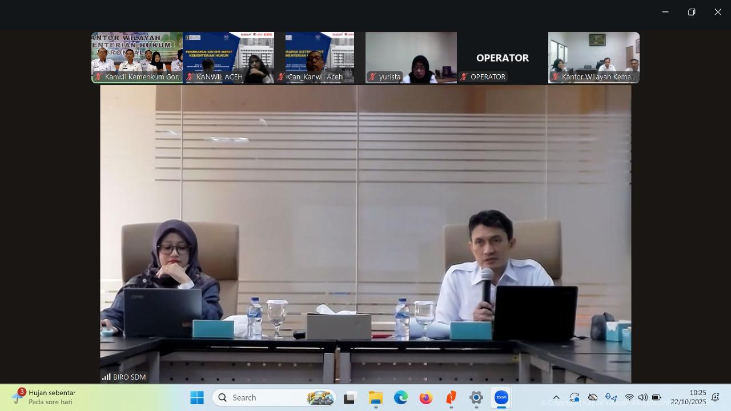Open File Explorer folder icon

click(x=375, y=397)
